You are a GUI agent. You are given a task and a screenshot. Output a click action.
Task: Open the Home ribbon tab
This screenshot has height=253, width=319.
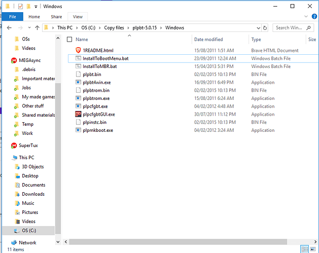(34, 17)
